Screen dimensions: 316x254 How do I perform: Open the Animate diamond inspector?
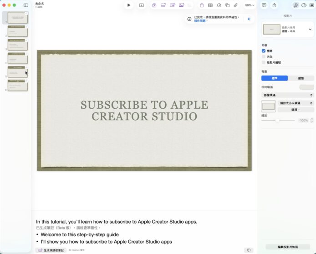point(304,5)
